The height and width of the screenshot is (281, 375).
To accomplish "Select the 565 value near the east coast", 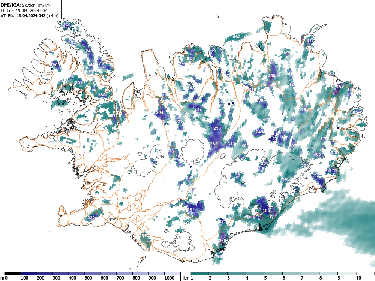I will click(x=354, y=112).
